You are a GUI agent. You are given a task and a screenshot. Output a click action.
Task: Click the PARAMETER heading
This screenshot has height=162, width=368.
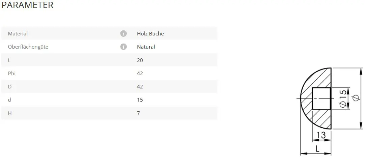[28, 5]
